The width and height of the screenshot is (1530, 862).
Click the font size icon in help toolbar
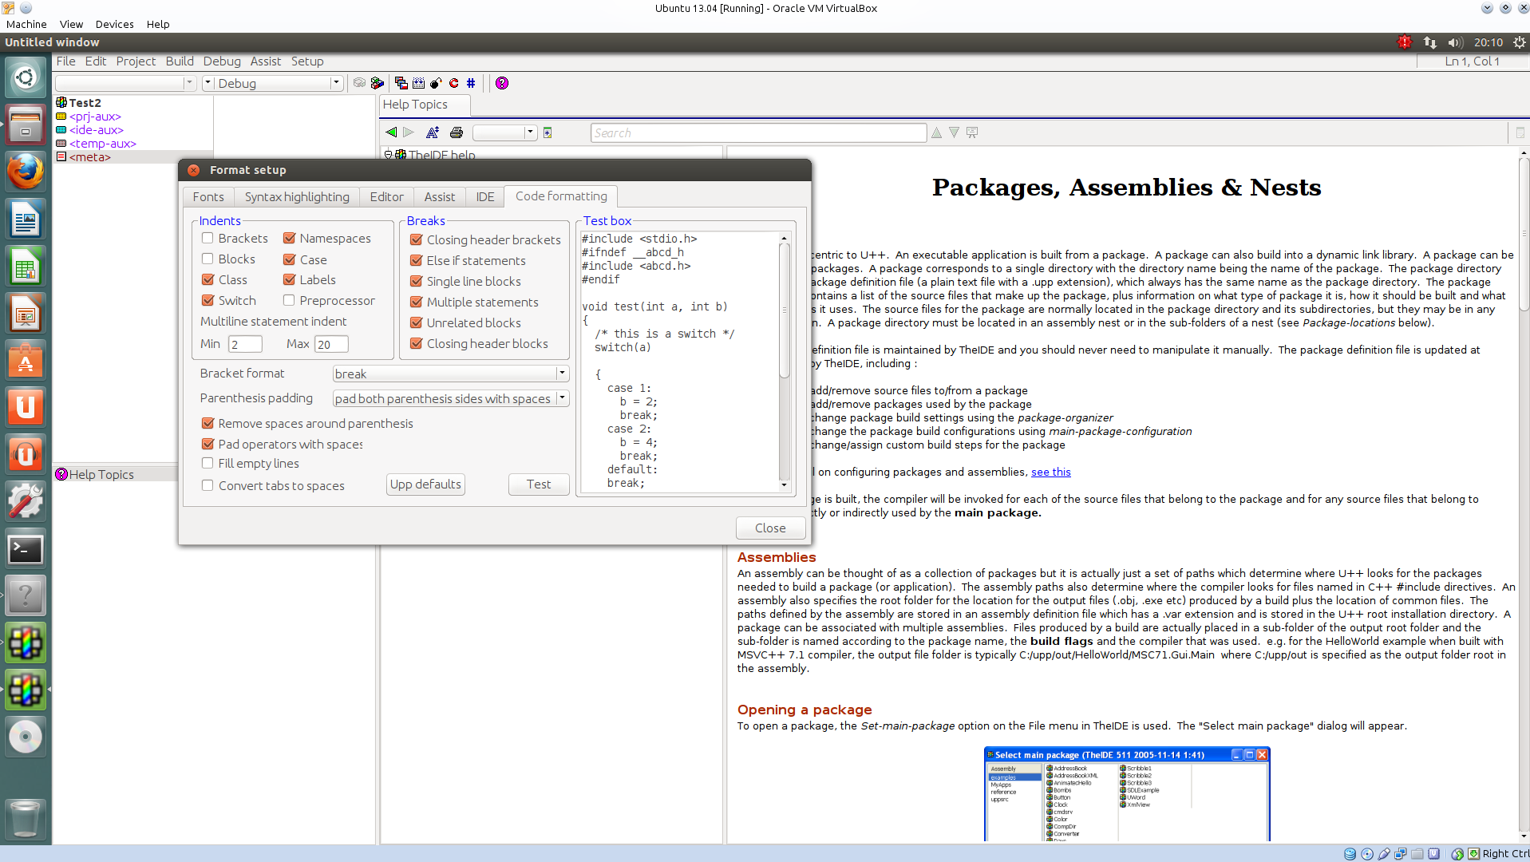click(x=433, y=132)
